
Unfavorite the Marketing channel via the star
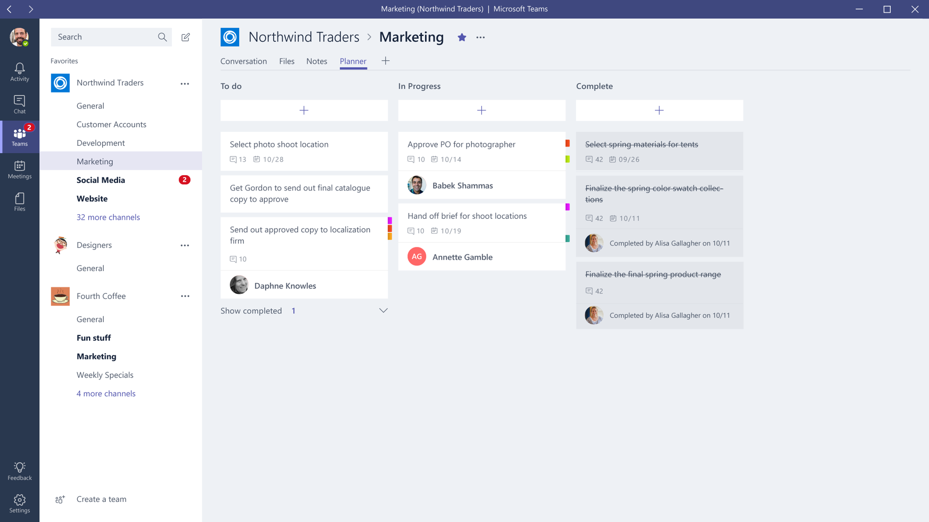click(x=461, y=37)
